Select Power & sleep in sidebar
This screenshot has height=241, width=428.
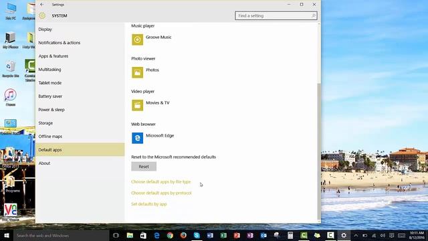(x=80, y=110)
